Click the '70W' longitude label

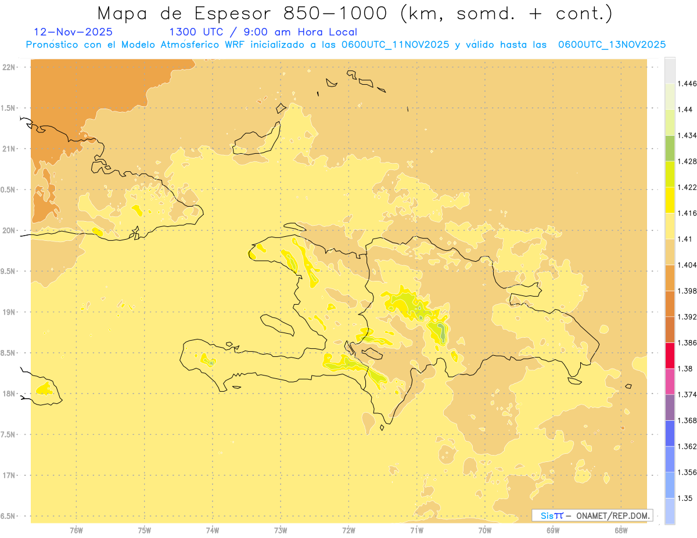pos(485,530)
